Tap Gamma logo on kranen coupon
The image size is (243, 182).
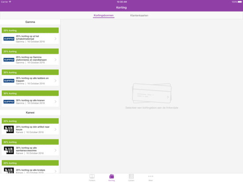click(x=9, y=102)
